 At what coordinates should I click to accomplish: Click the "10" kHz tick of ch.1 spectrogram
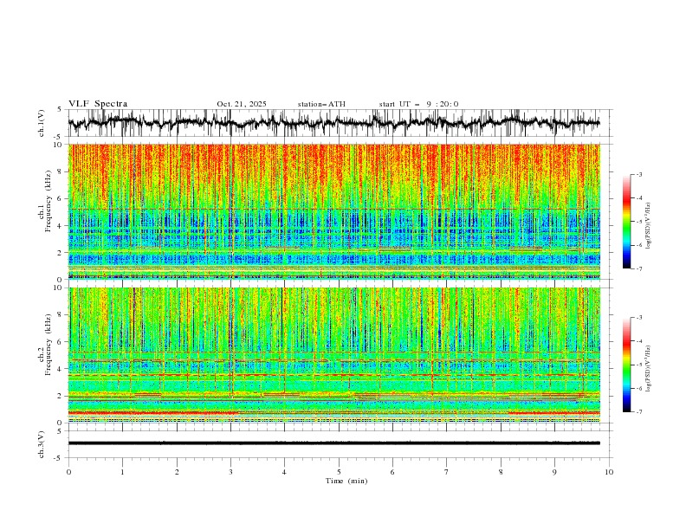tap(60, 145)
